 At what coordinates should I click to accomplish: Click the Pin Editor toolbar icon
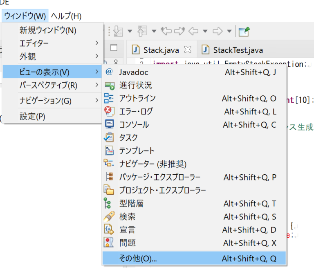[x=244, y=31]
